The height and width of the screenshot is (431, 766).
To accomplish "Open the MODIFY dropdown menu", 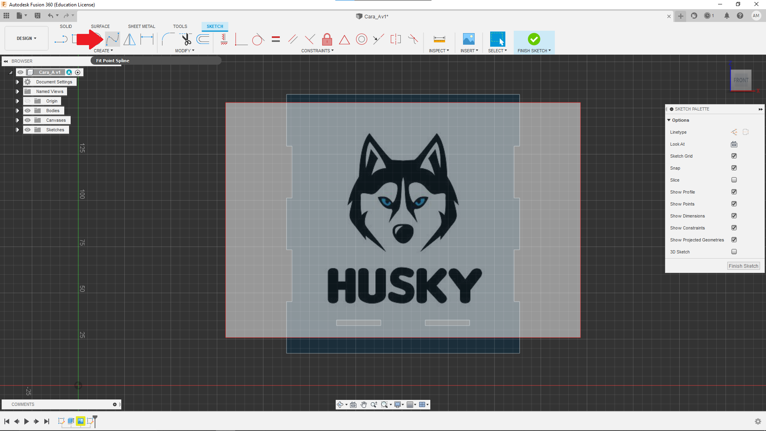I will [x=185, y=51].
